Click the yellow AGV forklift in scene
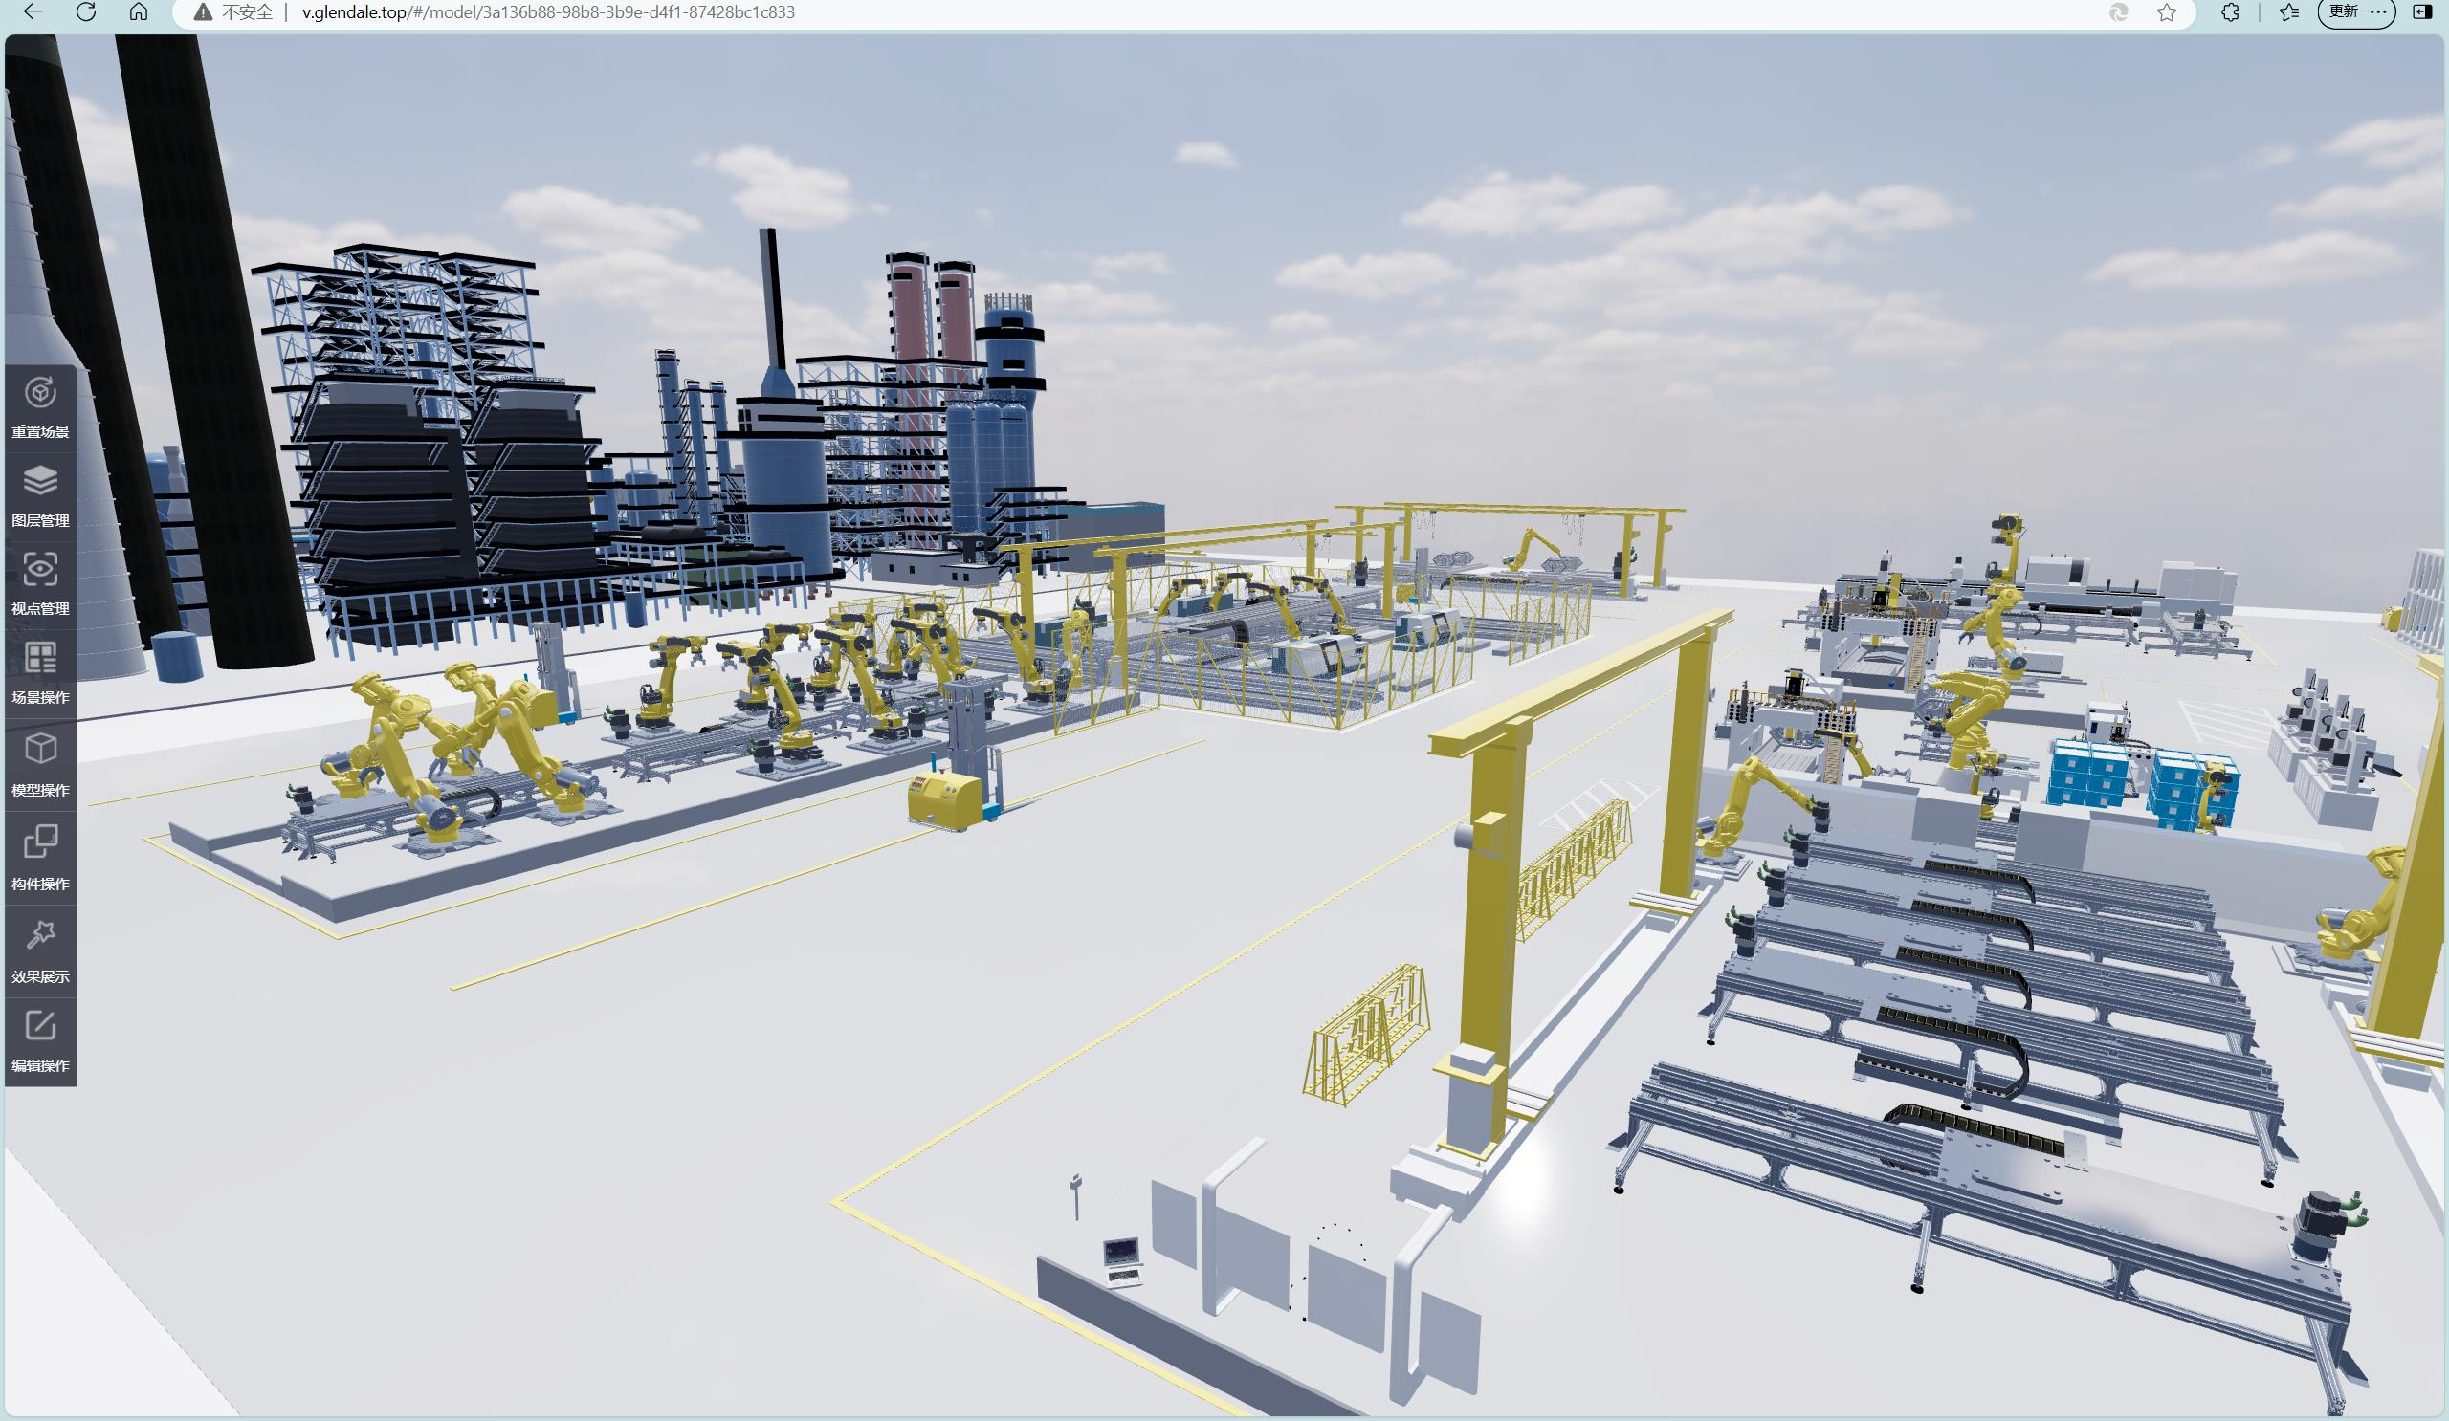The height and width of the screenshot is (1421, 2449). (946, 799)
